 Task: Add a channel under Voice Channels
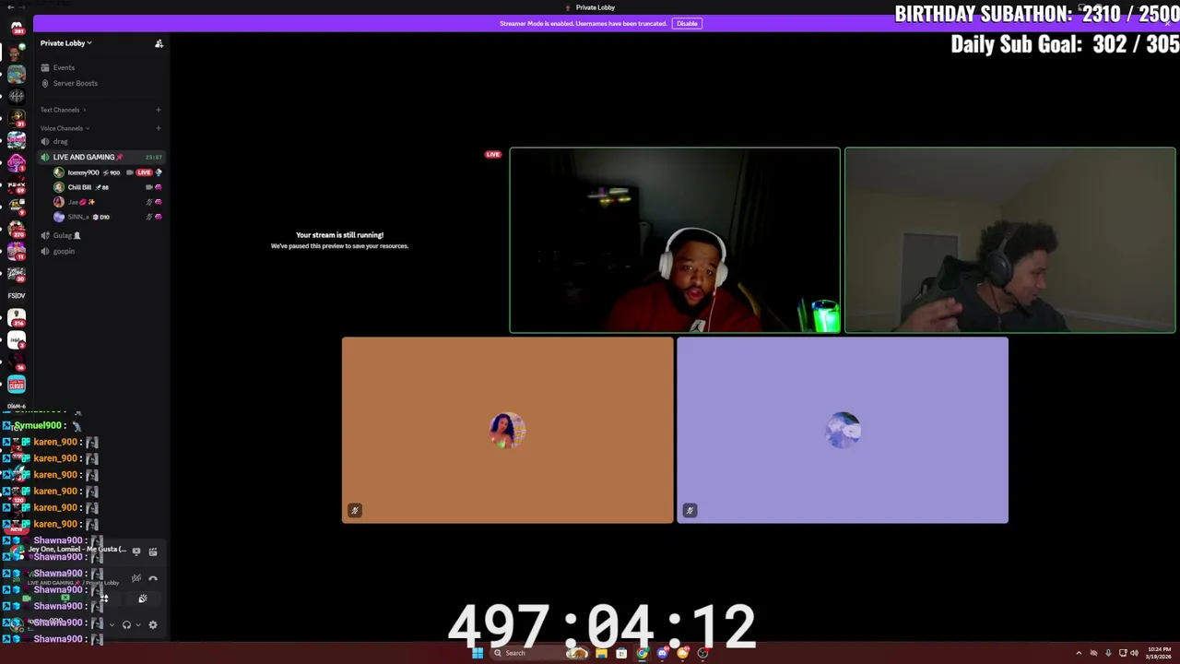[158, 128]
